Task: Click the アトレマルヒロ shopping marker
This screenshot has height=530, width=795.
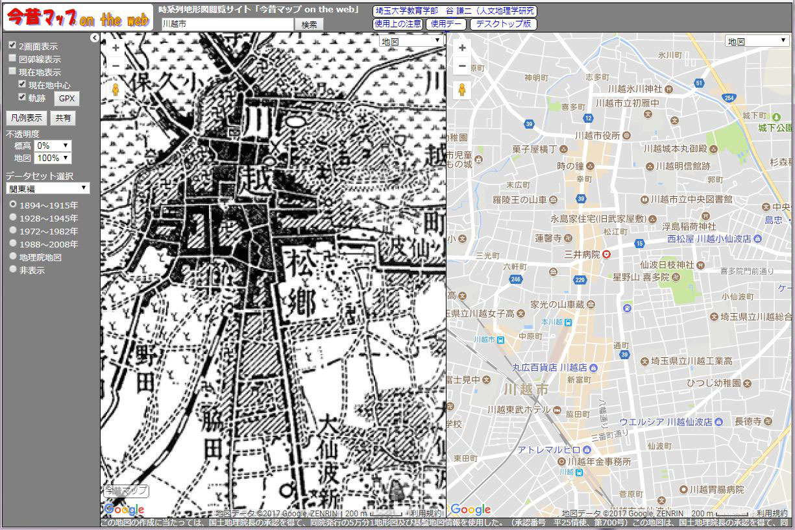Action: click(587, 449)
